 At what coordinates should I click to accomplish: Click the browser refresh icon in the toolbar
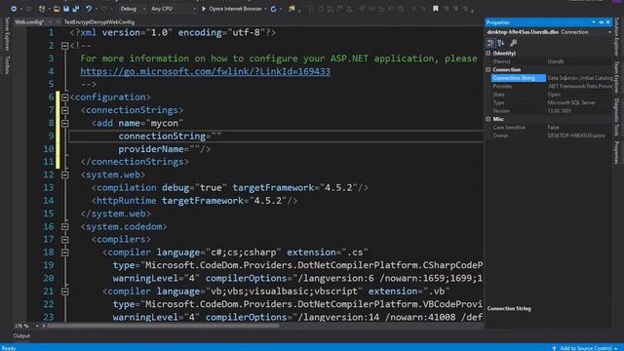click(x=273, y=9)
